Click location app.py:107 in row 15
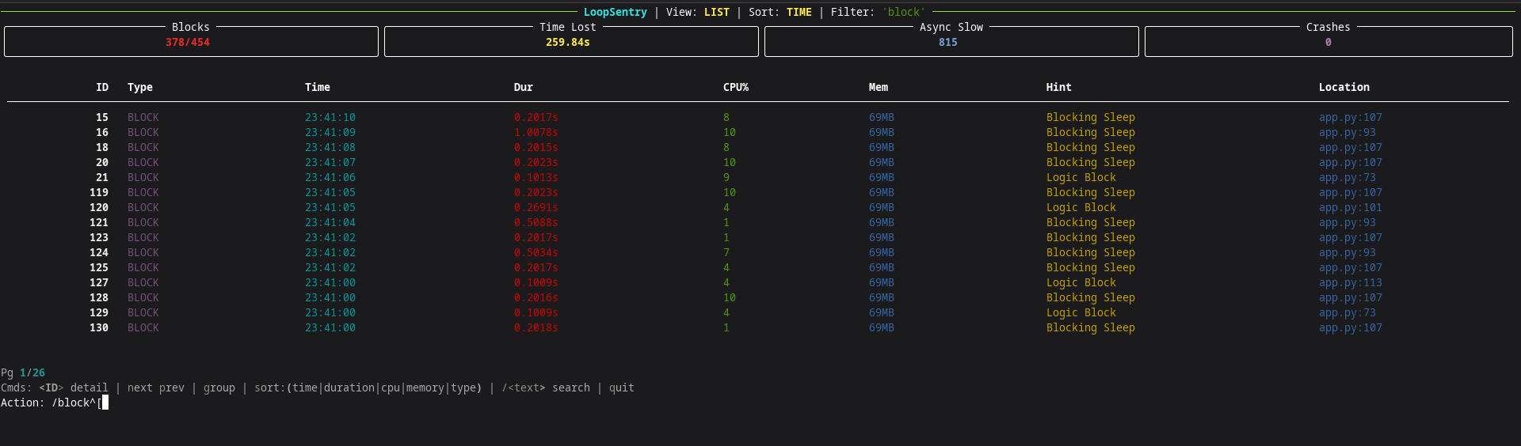 tap(1351, 118)
